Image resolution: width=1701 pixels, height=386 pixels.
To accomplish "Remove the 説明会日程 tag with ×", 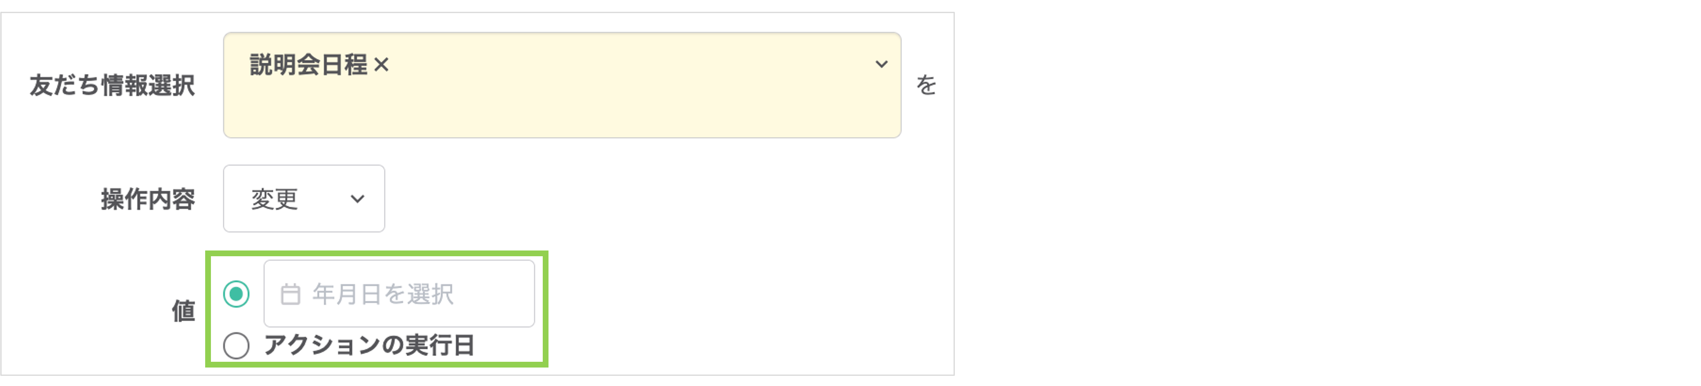I will pyautogui.click(x=381, y=65).
